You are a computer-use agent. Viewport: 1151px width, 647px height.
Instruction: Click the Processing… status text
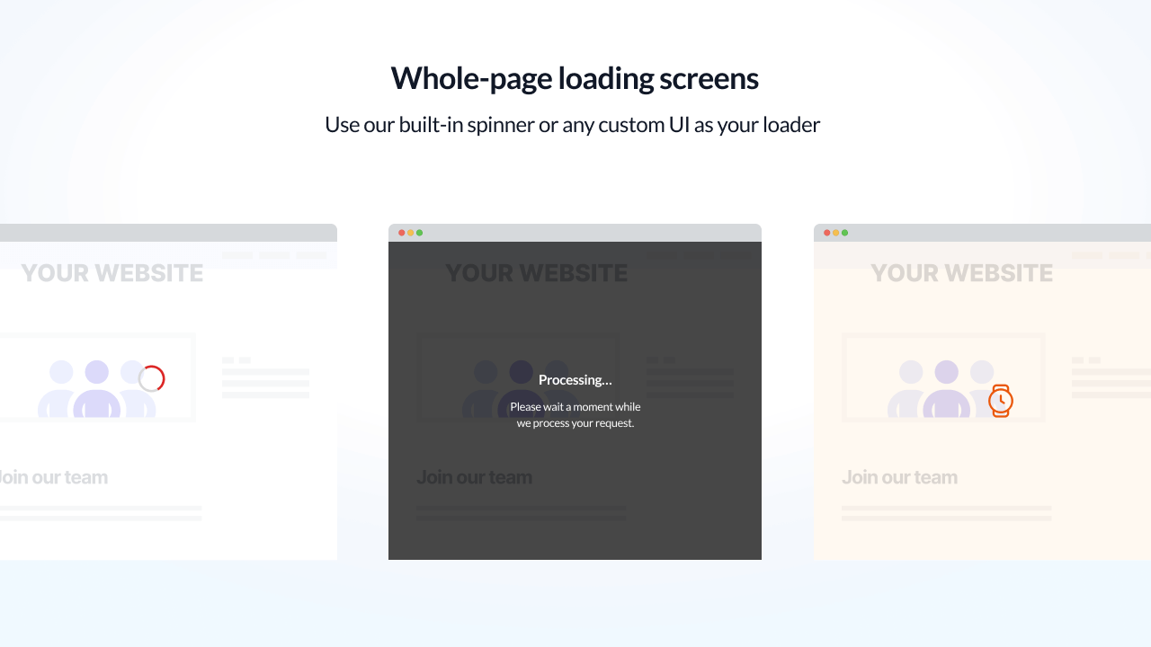(575, 379)
